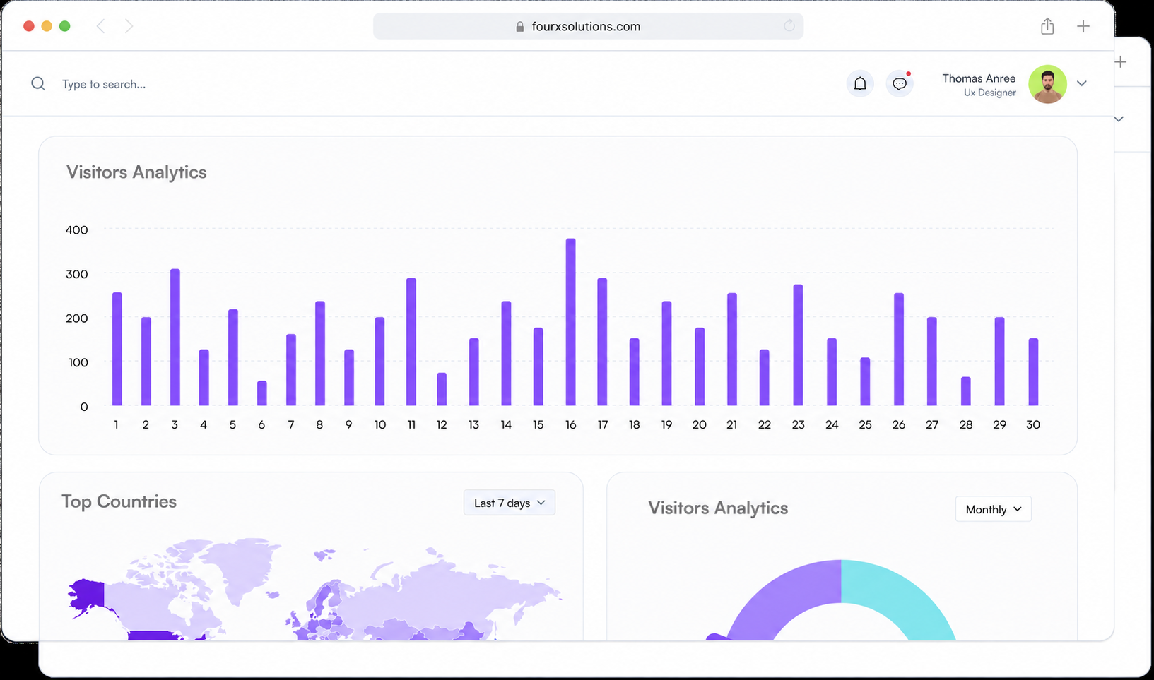This screenshot has height=680, width=1154.
Task: Focus the Type to search field
Action: (104, 84)
